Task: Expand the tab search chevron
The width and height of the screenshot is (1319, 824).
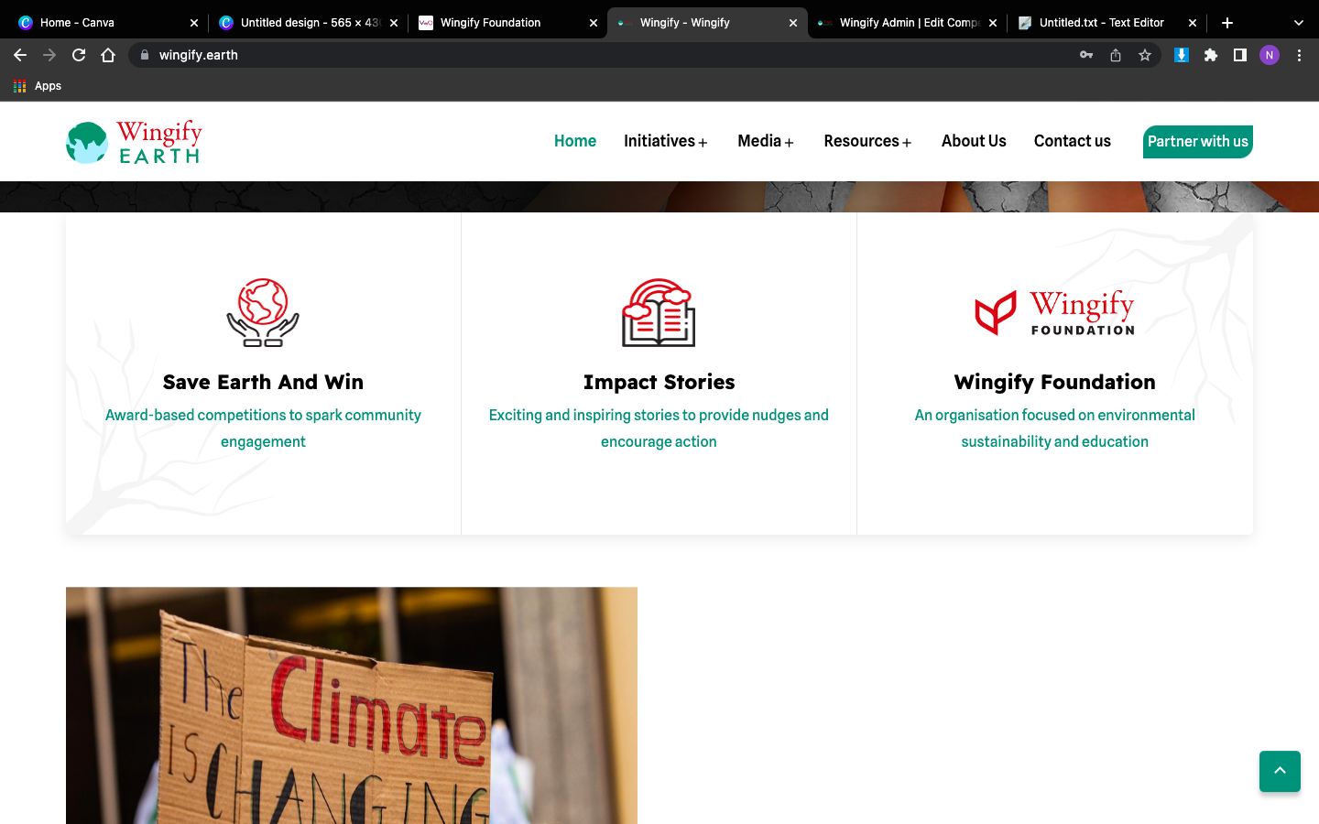Action: pyautogui.click(x=1298, y=23)
